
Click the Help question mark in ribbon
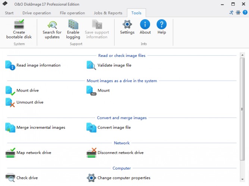pos(162,25)
